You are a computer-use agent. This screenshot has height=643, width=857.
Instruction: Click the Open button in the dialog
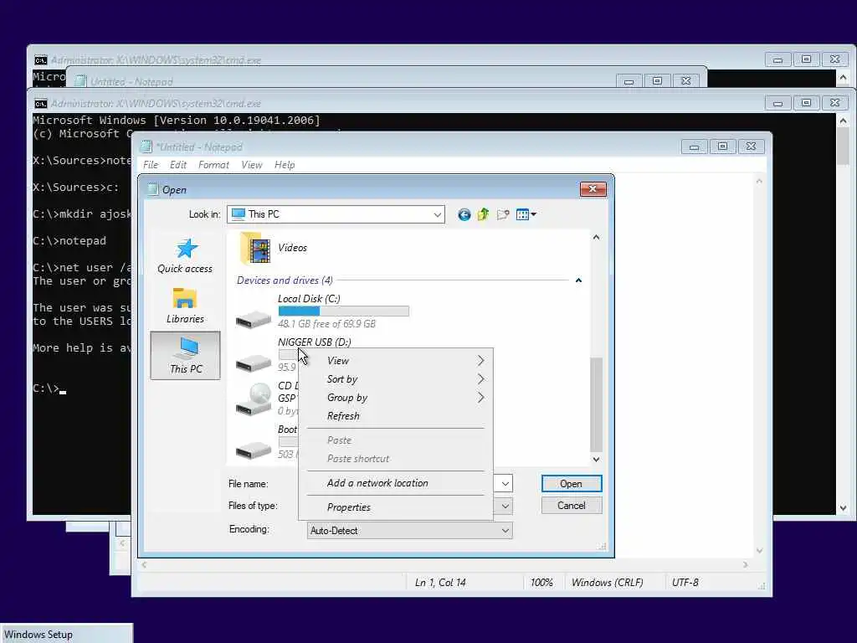(x=571, y=483)
